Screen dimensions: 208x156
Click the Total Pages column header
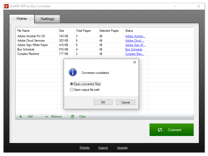(86, 31)
